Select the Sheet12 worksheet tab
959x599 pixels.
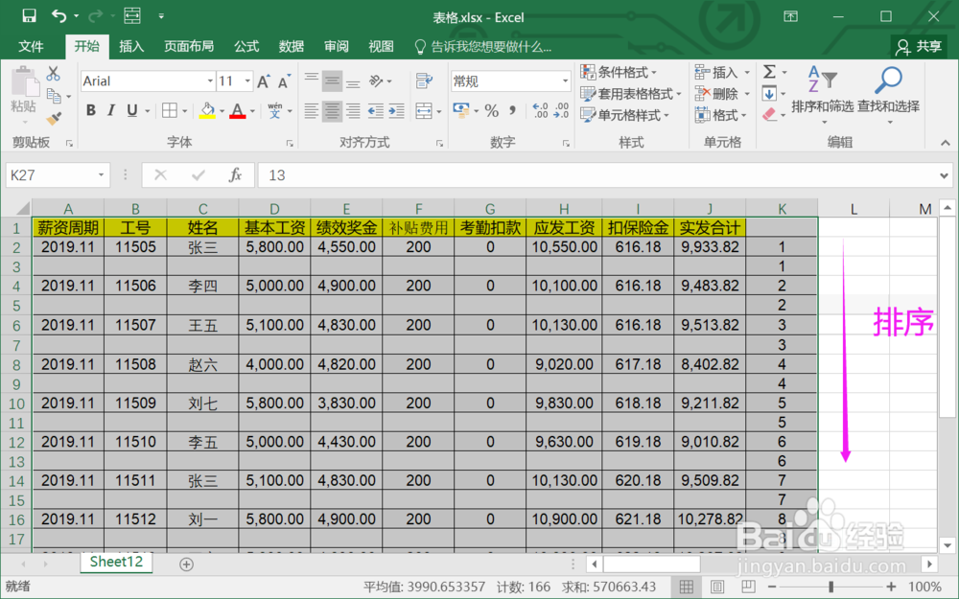[116, 562]
